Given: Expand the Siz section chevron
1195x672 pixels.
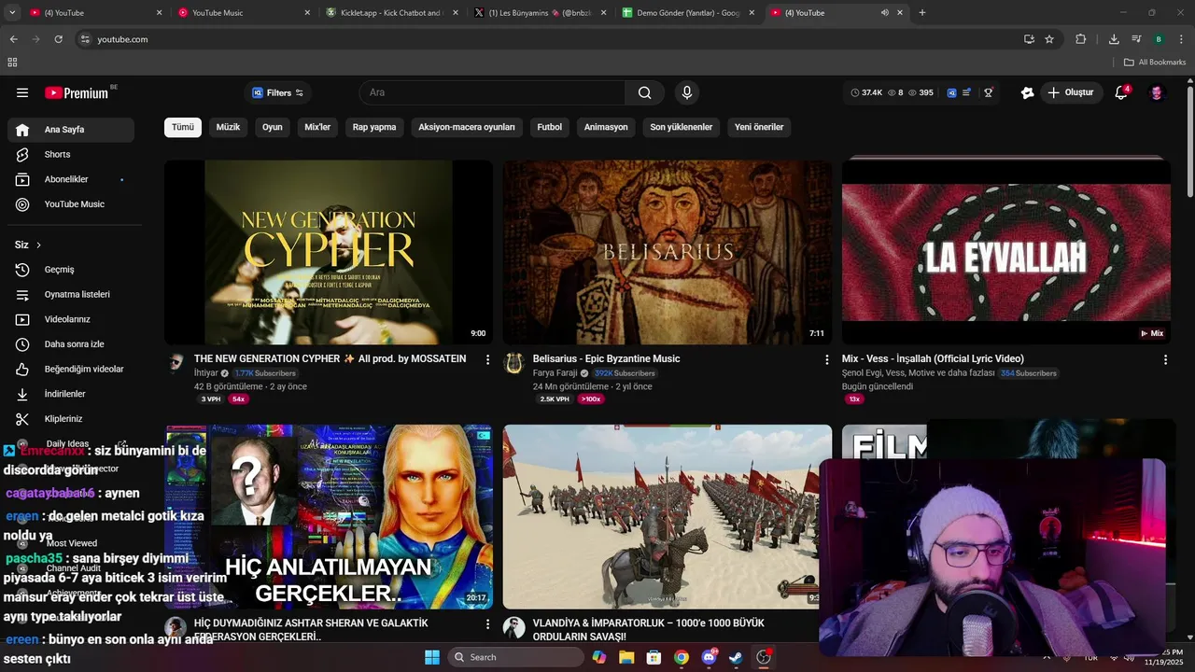Looking at the screenshot, I should tap(38, 245).
